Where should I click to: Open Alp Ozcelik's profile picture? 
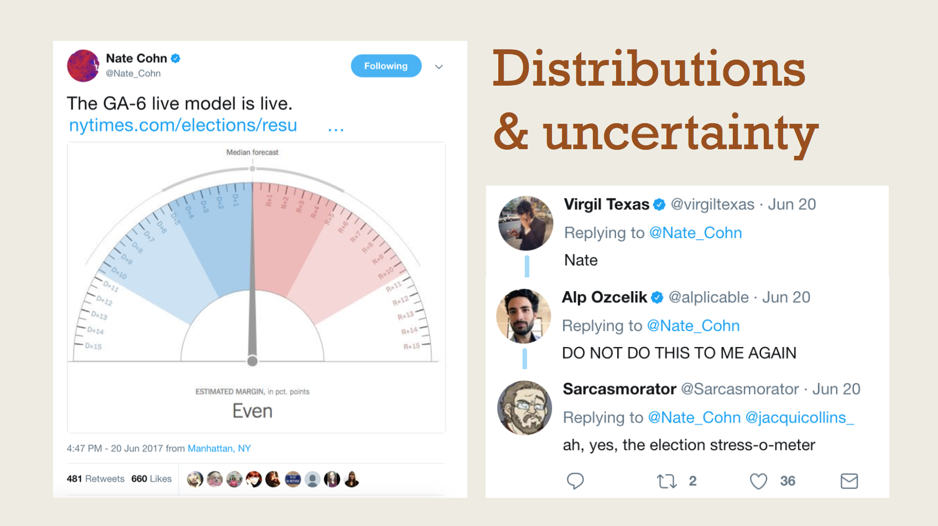coord(524,316)
